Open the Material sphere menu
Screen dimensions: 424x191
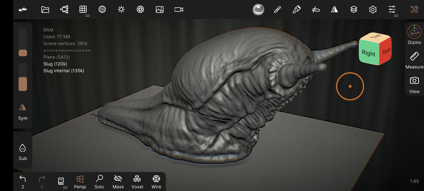click(102, 10)
